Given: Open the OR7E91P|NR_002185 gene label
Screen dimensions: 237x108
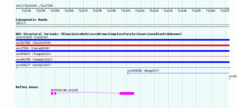Looking at the screenshot, I should pos(64,90).
